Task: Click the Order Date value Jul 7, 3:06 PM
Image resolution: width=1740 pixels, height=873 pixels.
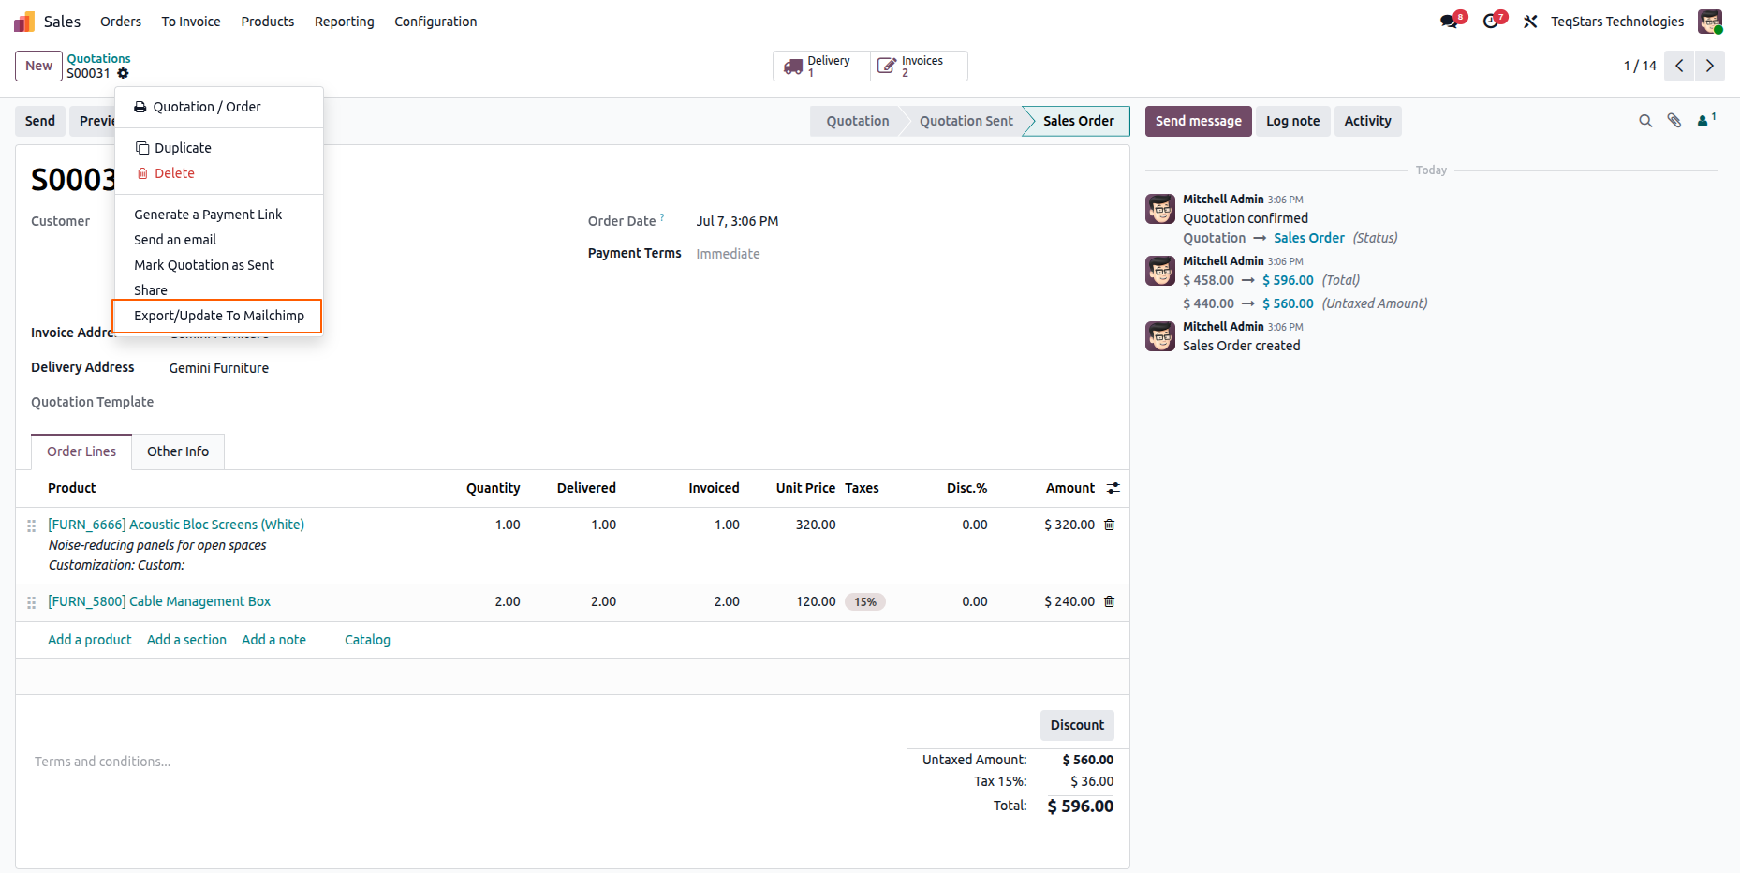Action: click(737, 221)
